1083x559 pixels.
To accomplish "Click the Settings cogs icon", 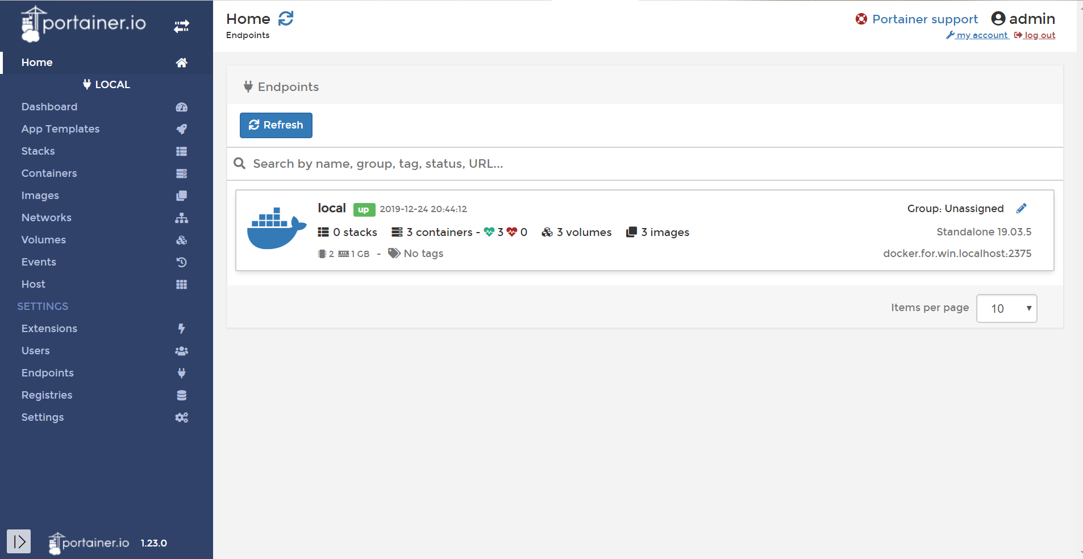I will tap(181, 417).
